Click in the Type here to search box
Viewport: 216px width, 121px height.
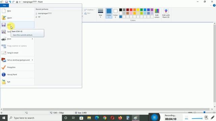point(35,118)
